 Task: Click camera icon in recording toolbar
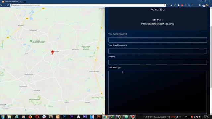pyautogui.click(x=177, y=117)
